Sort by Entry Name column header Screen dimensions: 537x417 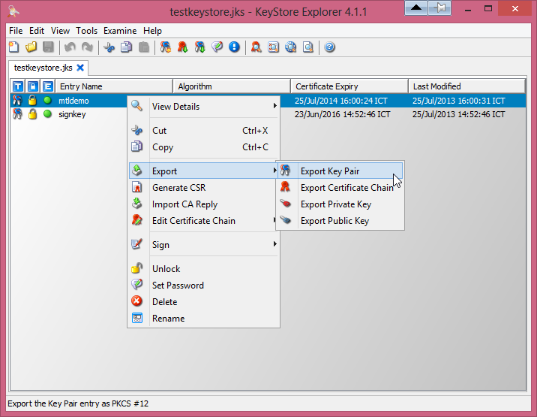114,86
